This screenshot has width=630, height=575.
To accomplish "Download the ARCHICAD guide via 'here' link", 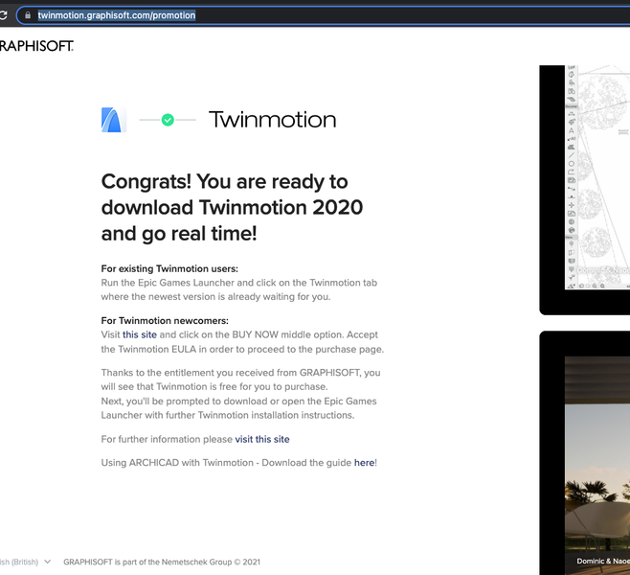I will (364, 463).
